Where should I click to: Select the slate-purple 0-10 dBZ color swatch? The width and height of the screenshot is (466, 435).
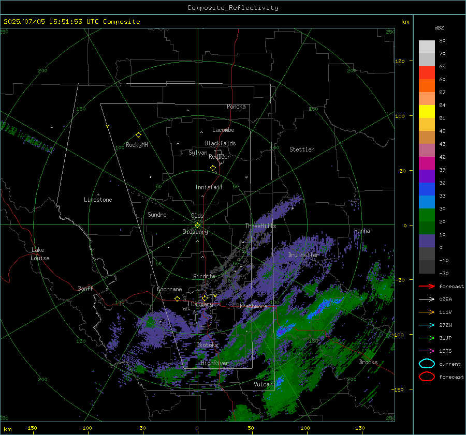tap(427, 241)
